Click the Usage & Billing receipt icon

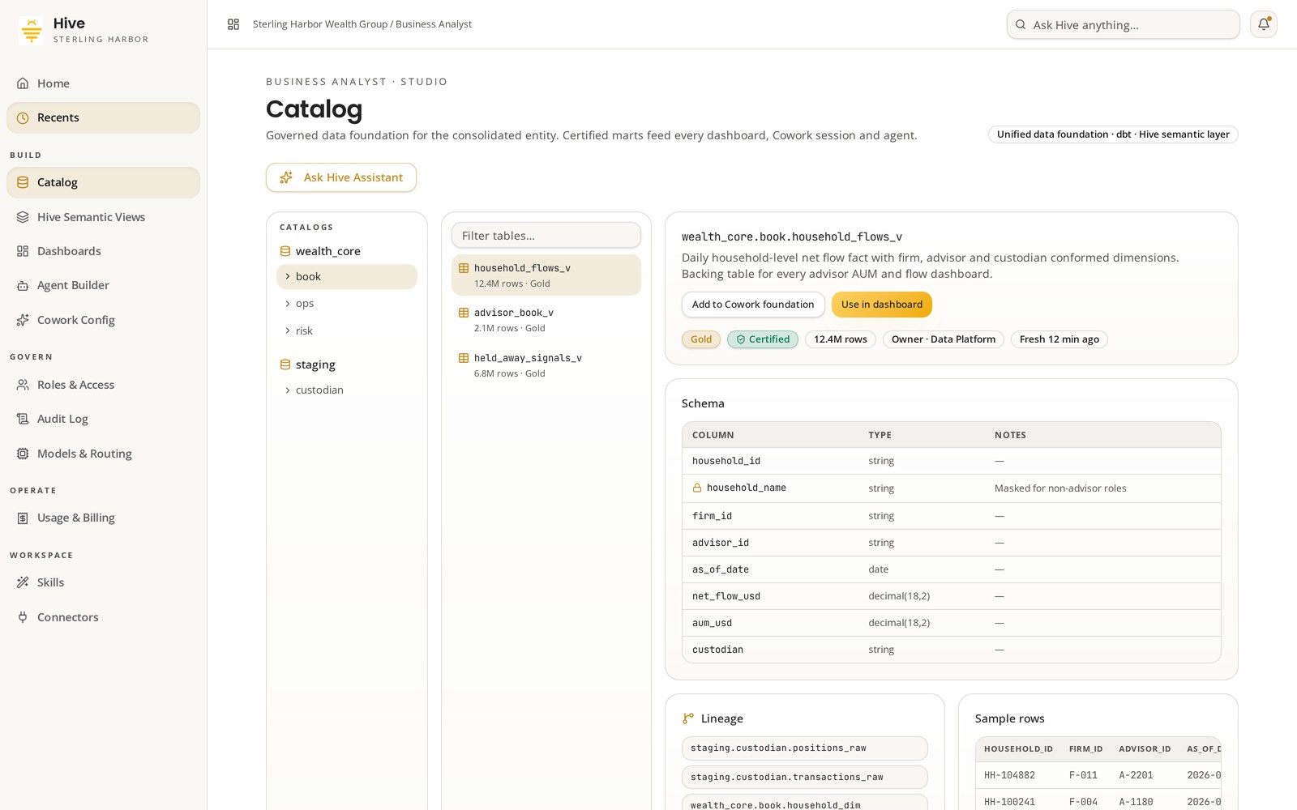pyautogui.click(x=23, y=518)
